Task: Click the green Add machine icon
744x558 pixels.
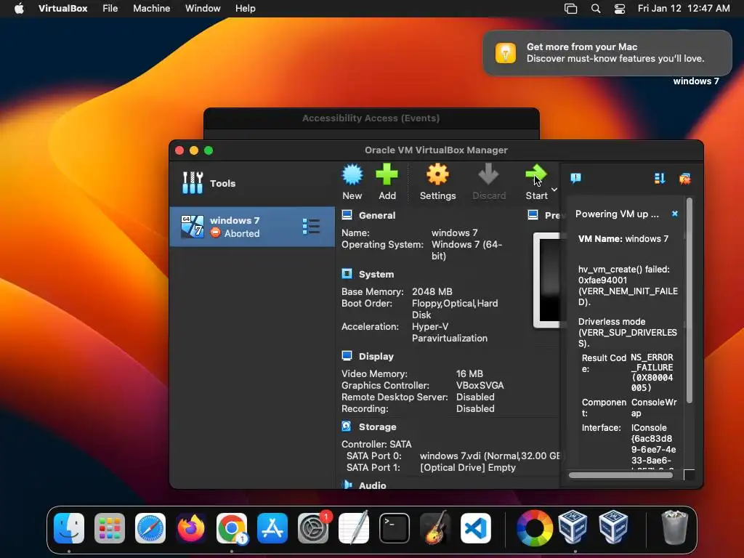Action: [x=387, y=175]
